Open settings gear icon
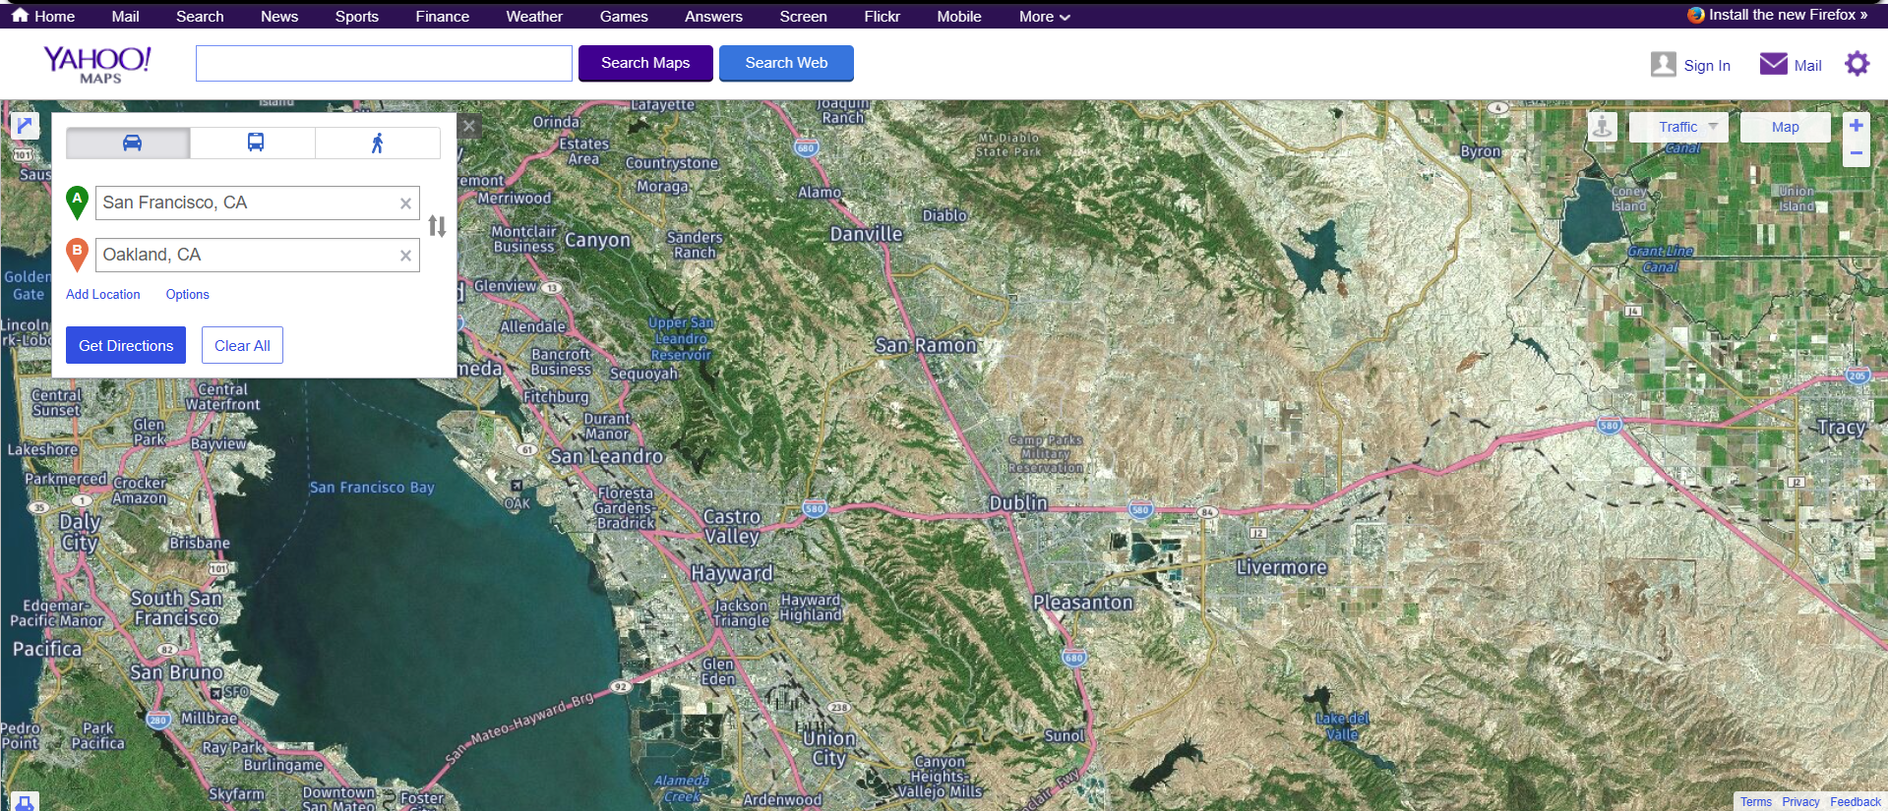Viewport: 1888px width, 811px height. coord(1857,64)
